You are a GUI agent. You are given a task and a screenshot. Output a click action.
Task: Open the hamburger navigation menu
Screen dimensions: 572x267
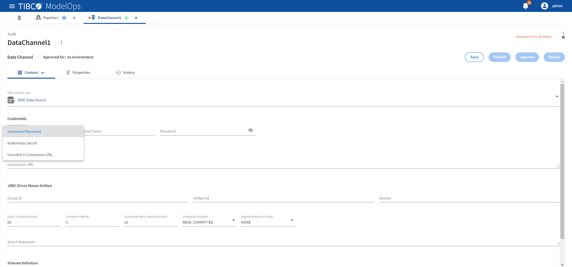coord(12,6)
